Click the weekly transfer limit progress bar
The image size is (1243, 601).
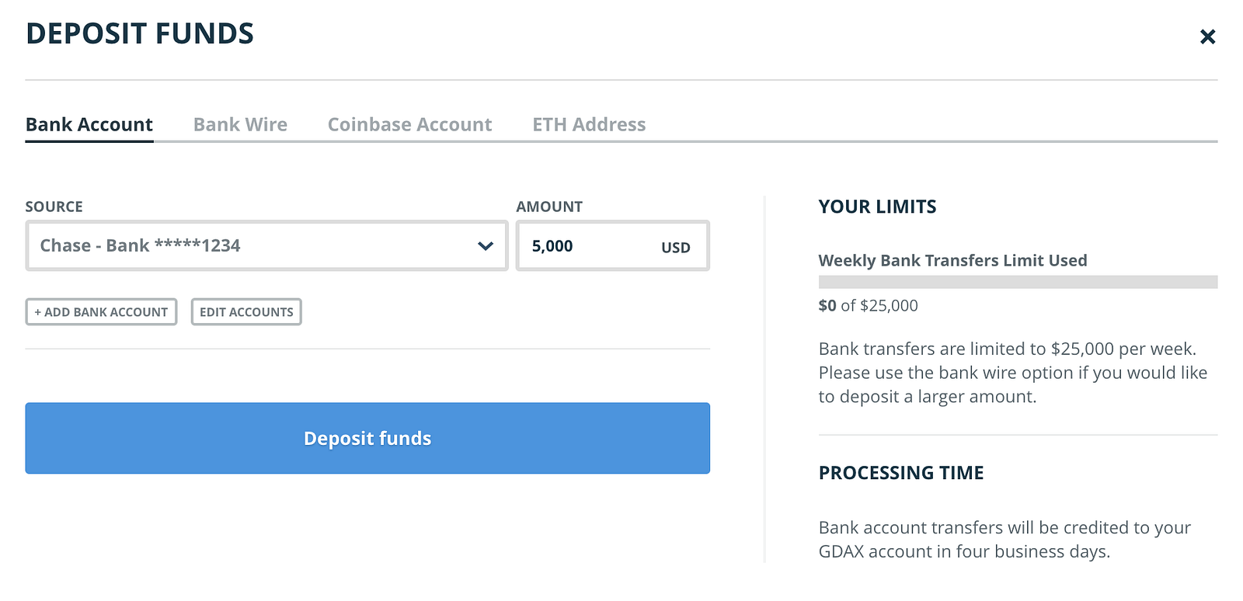coord(1018,282)
